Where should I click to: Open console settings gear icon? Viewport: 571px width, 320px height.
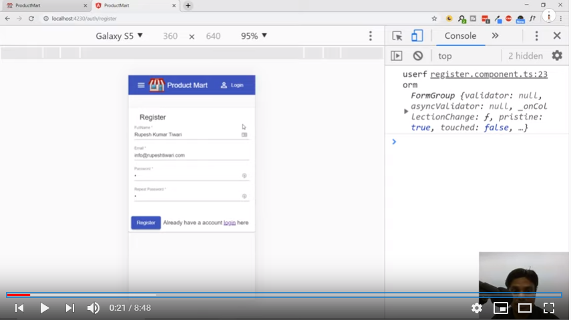coord(557,56)
